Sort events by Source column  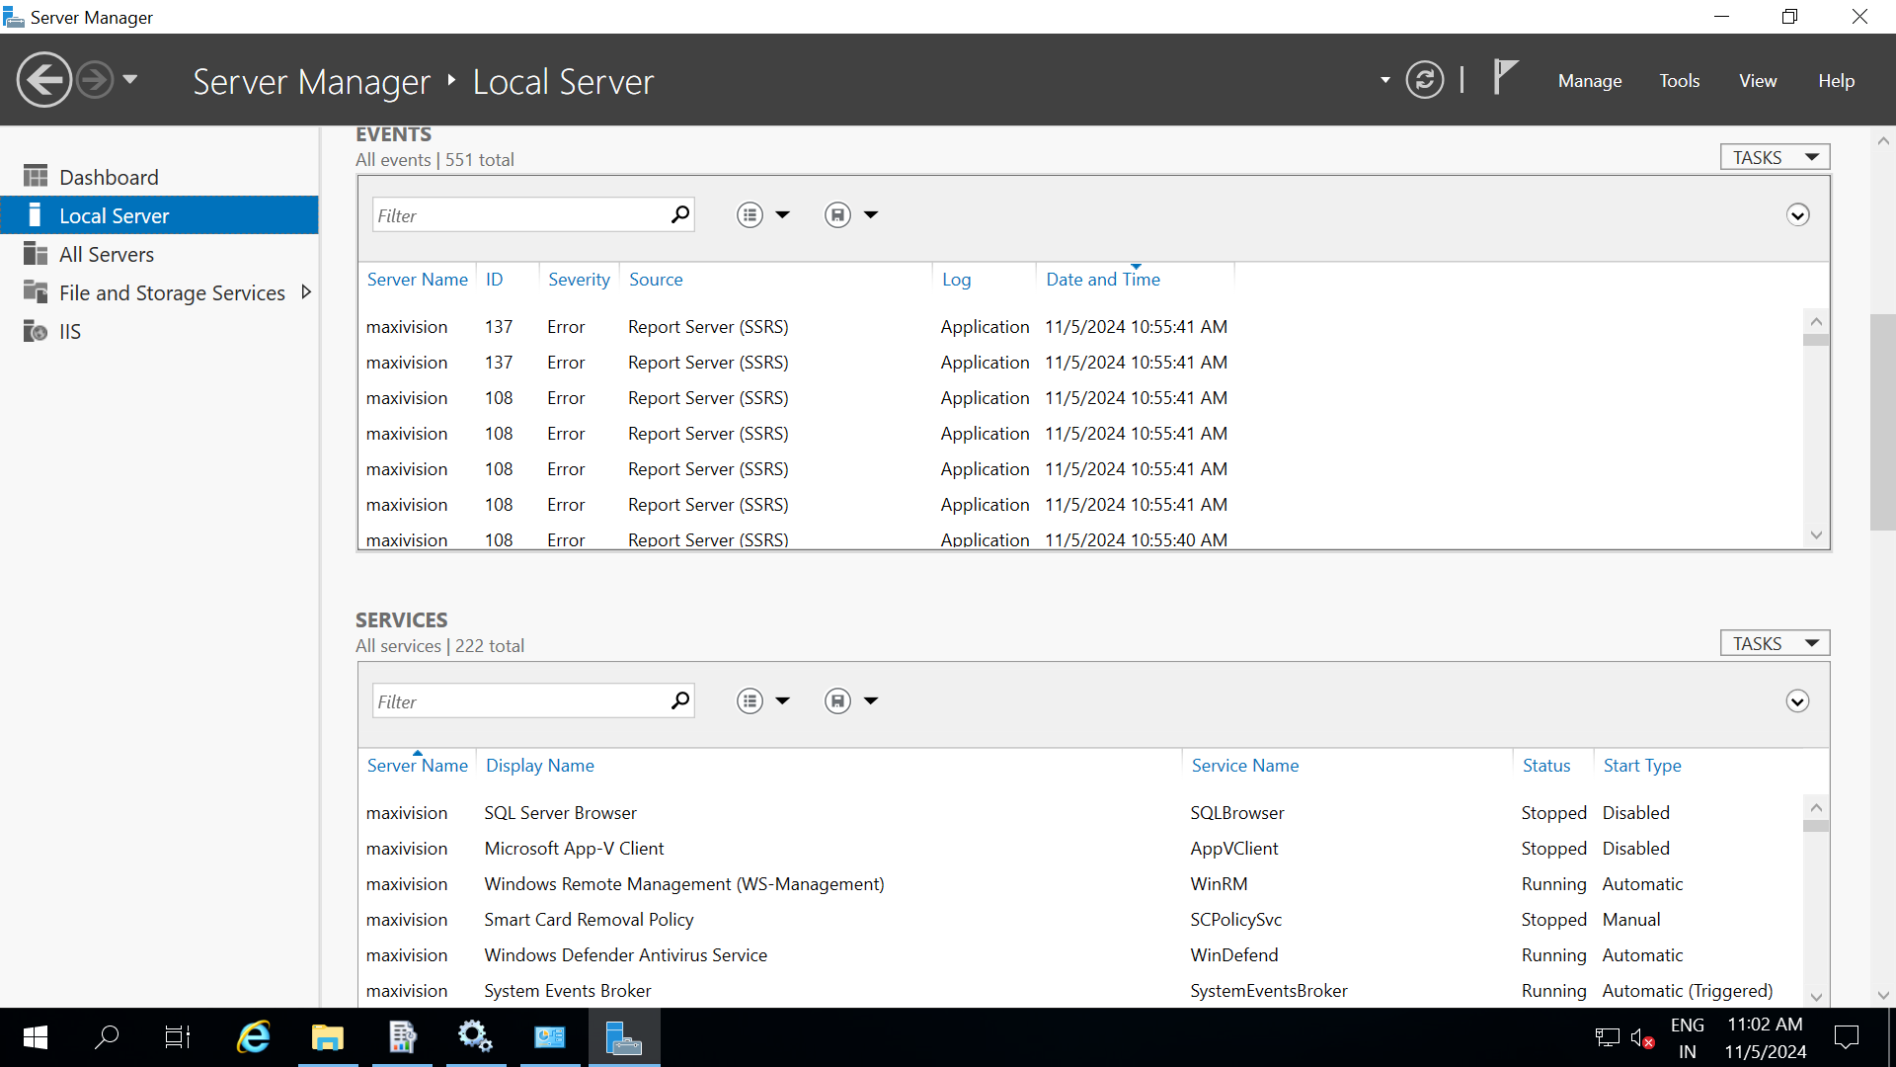(656, 280)
